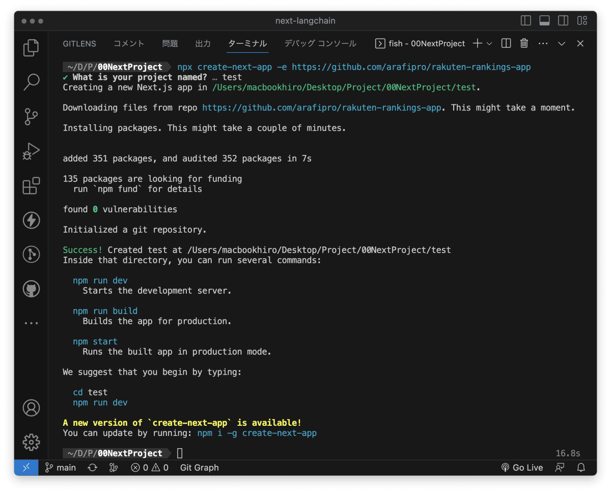Open the feedback person icon in status bar
The height and width of the screenshot is (493, 611).
[x=560, y=468]
